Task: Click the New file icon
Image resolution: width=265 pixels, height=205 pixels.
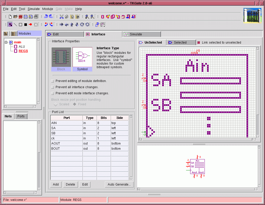Action: [10, 17]
